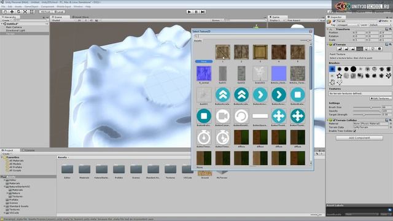Choose the selected blue soft-circle brush

pyautogui.click(x=332, y=69)
